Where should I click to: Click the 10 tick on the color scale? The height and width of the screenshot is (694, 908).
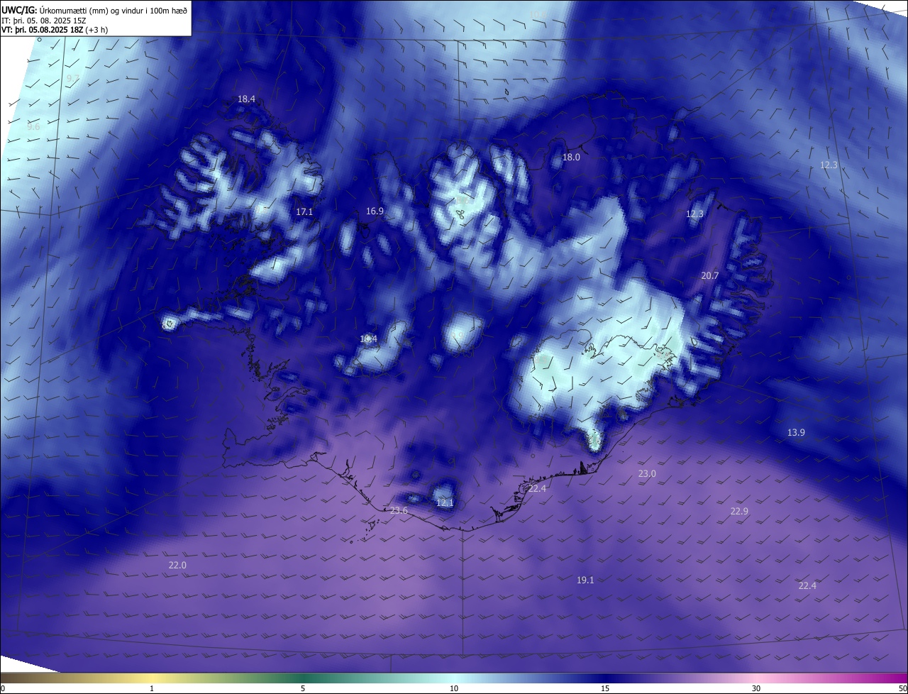click(454, 688)
